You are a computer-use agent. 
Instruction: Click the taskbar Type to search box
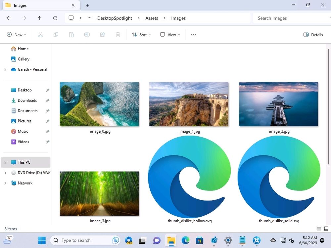[85, 240]
